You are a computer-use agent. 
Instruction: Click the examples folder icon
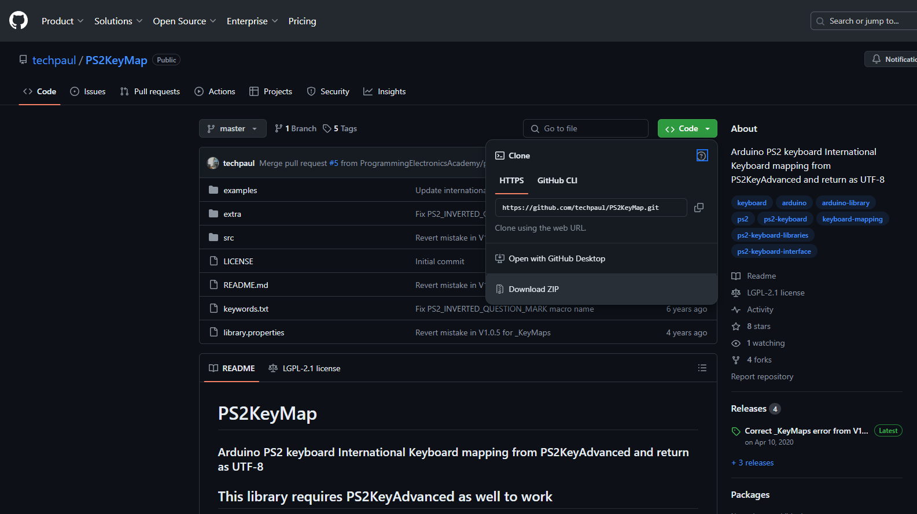click(x=213, y=190)
